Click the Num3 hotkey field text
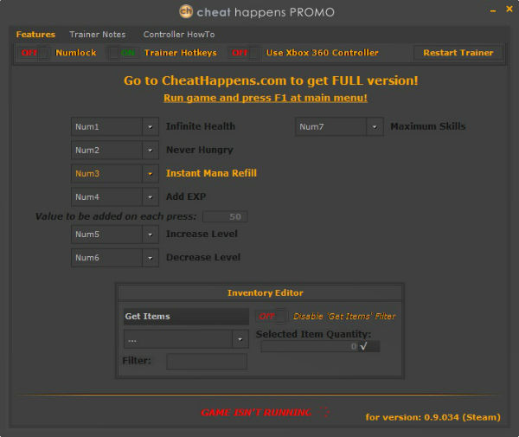 87,174
